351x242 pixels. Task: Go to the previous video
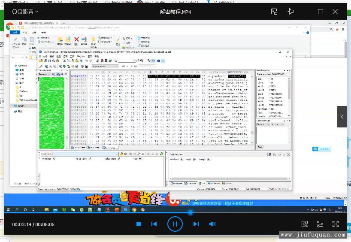pyautogui.click(x=154, y=224)
